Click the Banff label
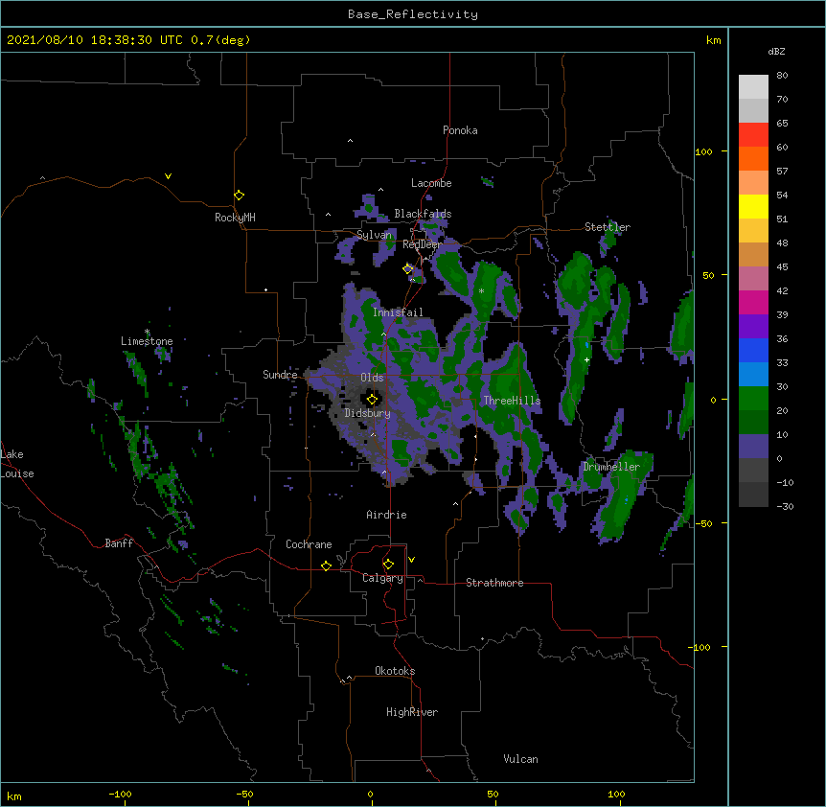This screenshot has height=807, width=826. pyautogui.click(x=119, y=543)
